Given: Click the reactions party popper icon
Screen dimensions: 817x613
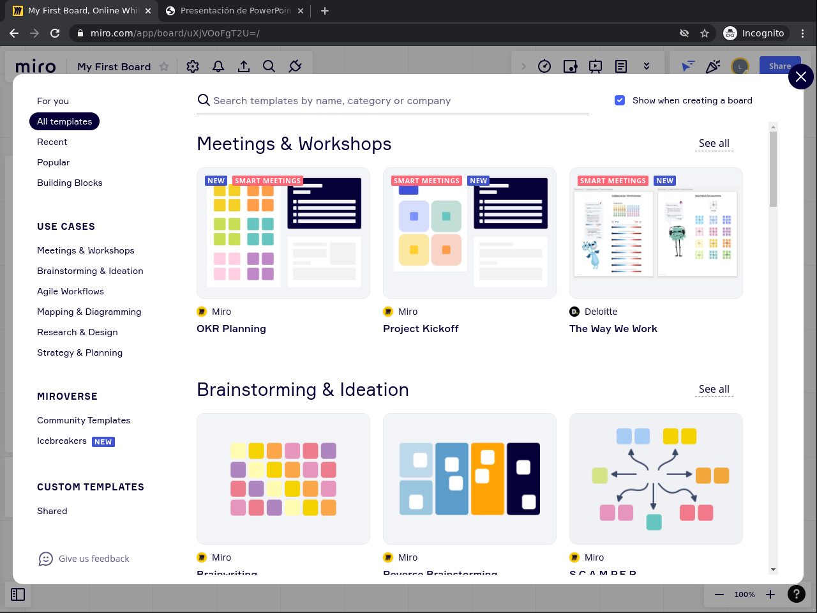Looking at the screenshot, I should (x=713, y=66).
